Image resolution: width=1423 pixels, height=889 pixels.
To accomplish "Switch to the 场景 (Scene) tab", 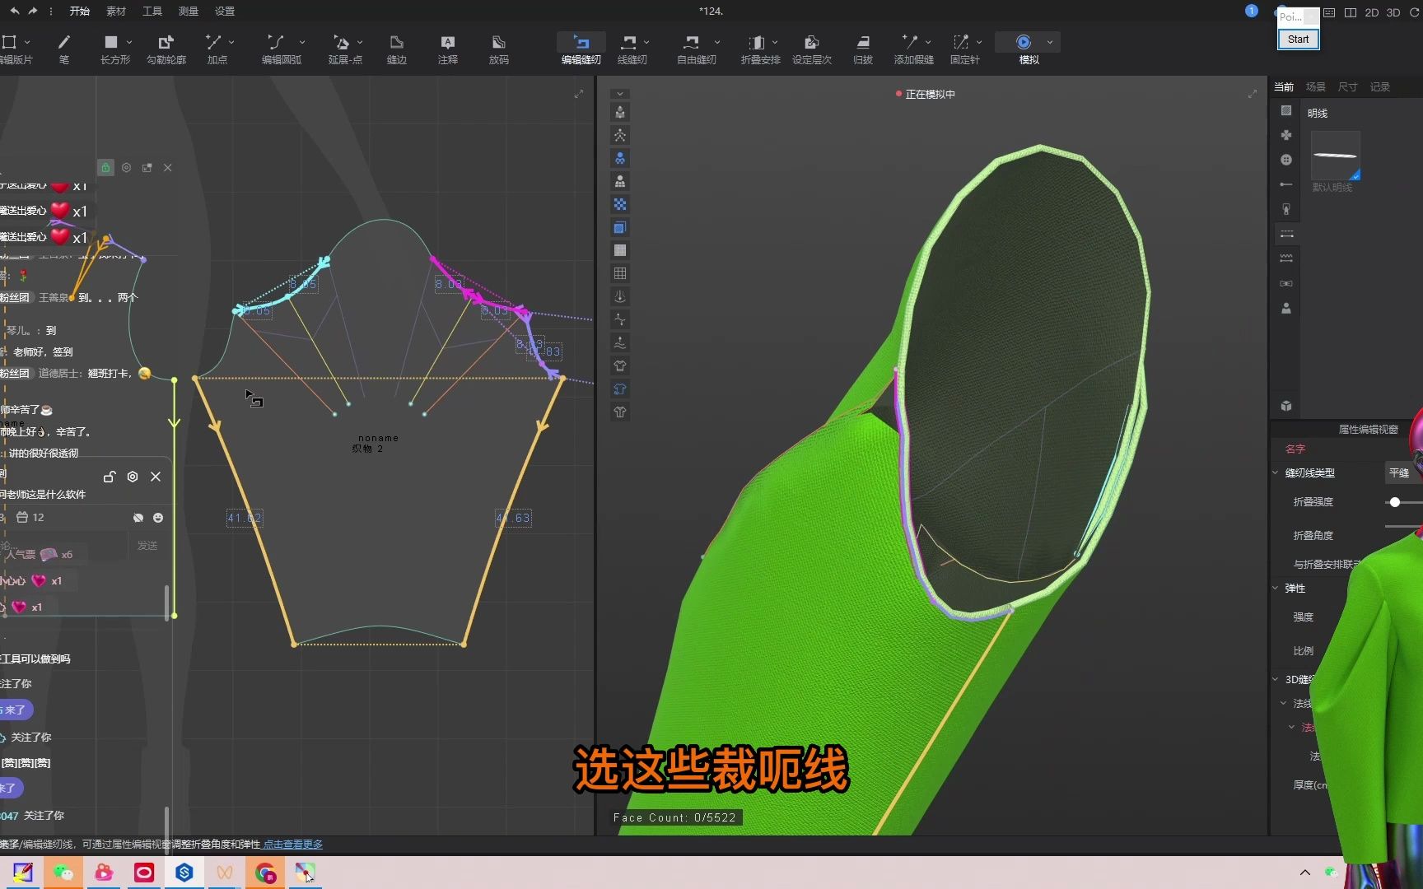I will [x=1315, y=87].
